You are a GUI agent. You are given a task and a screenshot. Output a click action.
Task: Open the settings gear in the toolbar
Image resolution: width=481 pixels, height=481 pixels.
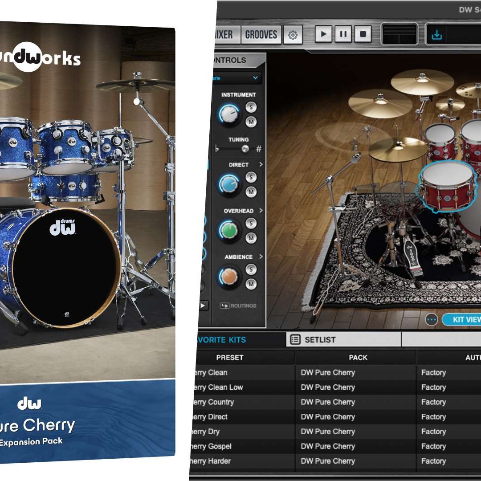293,35
